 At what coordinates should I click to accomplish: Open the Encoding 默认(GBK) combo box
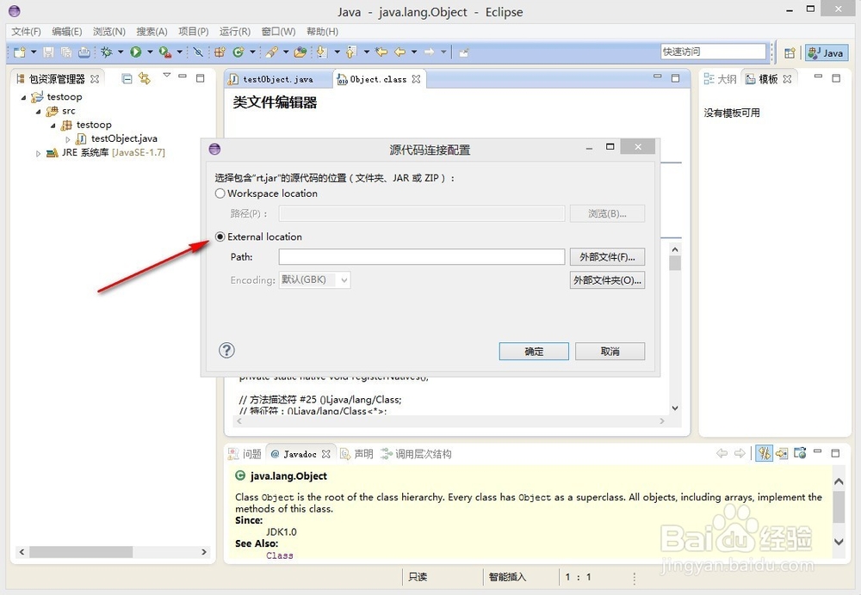pyautogui.click(x=314, y=279)
